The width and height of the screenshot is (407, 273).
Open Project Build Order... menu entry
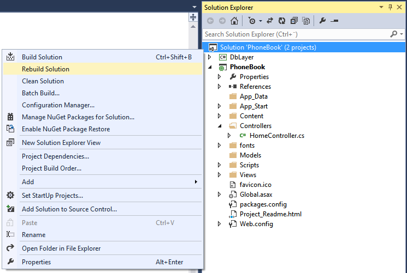pos(103,168)
